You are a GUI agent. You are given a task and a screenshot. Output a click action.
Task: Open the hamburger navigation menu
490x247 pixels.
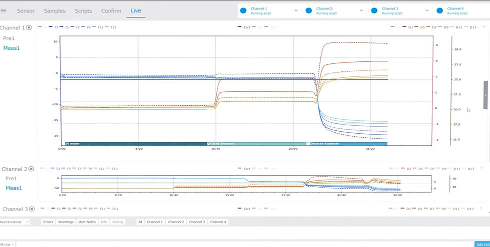[x=3, y=10]
